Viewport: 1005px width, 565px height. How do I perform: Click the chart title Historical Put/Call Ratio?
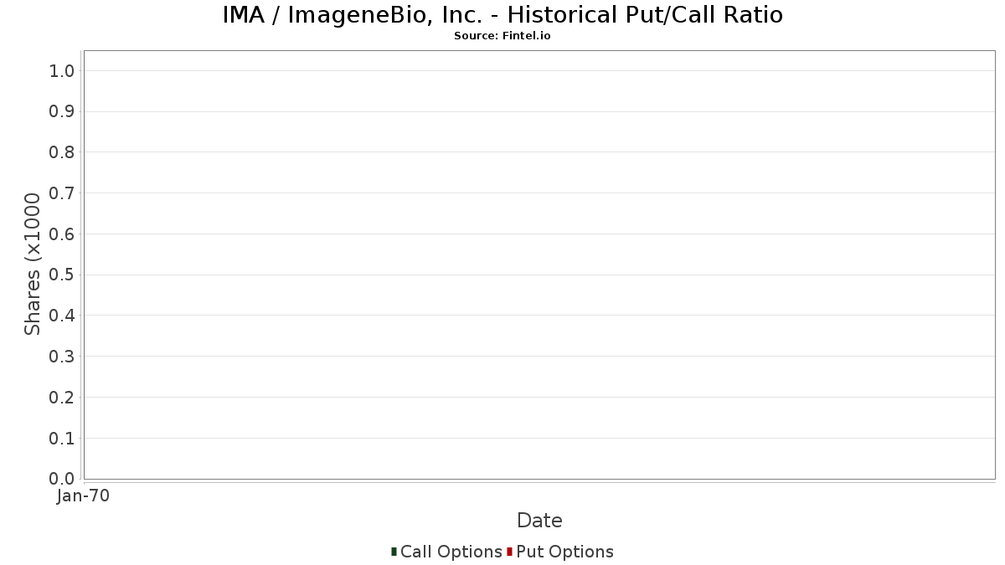click(x=502, y=15)
